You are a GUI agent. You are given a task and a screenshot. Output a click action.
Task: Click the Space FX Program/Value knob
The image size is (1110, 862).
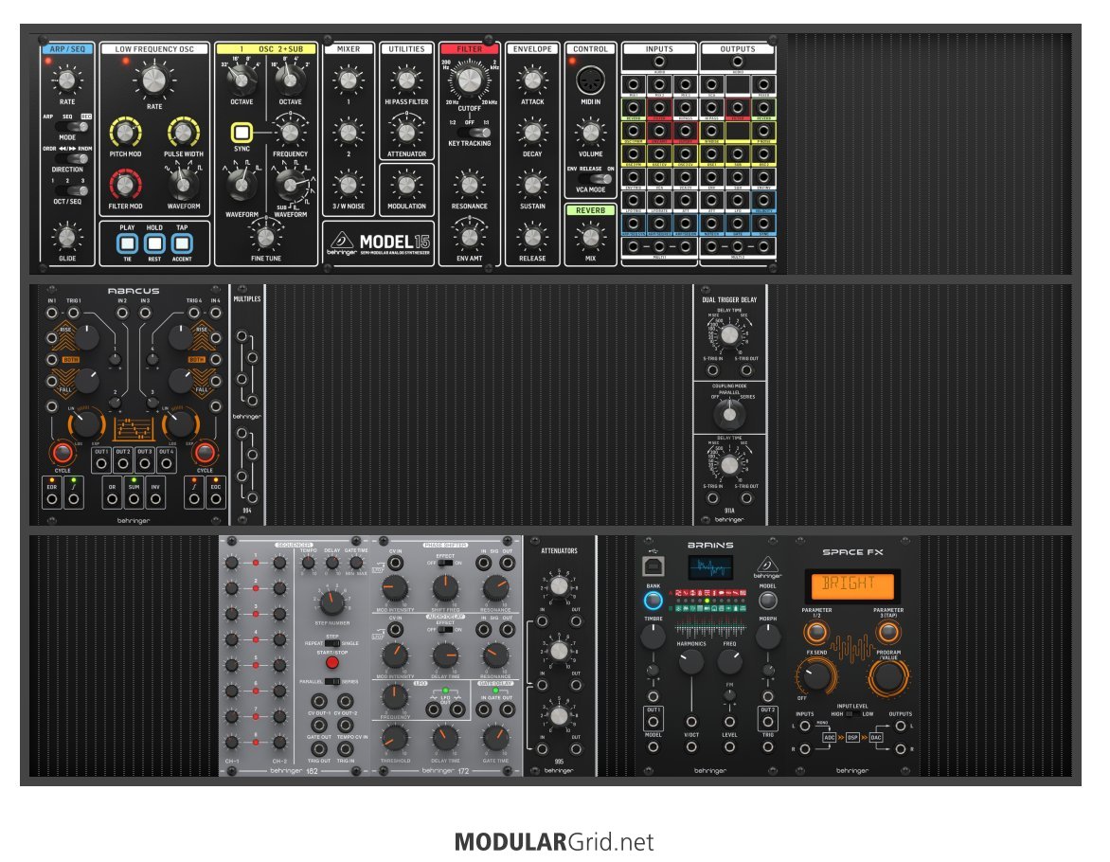tap(887, 675)
